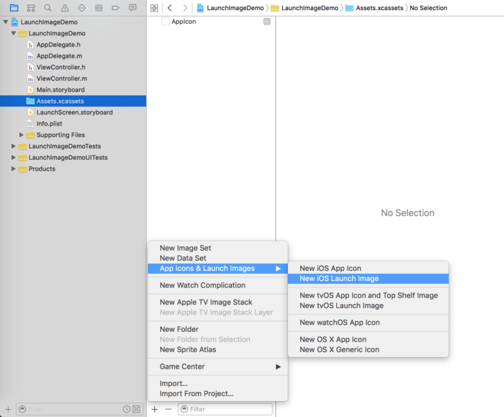
Task: Select App Icons & Launch Images
Action: point(217,269)
